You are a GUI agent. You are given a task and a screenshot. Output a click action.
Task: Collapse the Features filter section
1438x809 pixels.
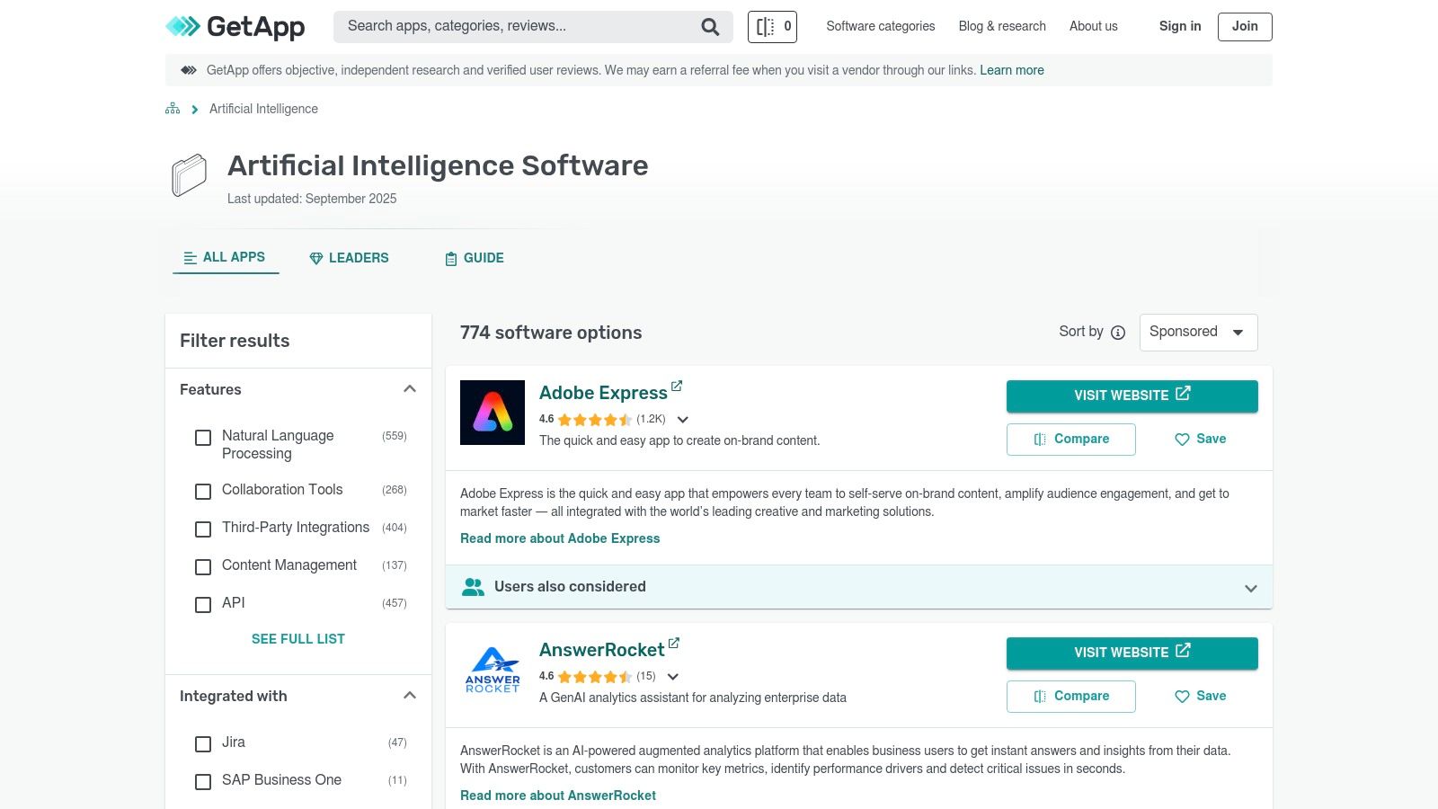[410, 388]
